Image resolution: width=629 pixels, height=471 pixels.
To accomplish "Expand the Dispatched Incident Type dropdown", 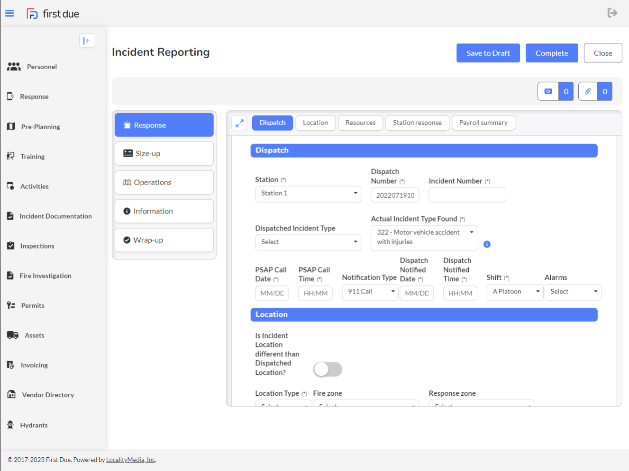I will click(308, 242).
